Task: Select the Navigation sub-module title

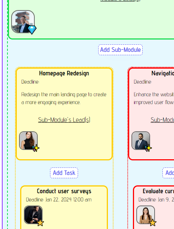Action: click(x=162, y=73)
